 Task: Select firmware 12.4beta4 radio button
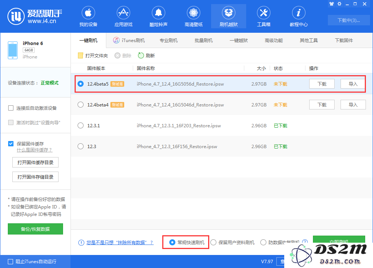point(81,105)
